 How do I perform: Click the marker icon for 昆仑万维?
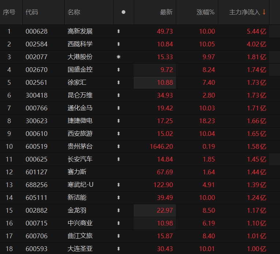tap(118, 95)
